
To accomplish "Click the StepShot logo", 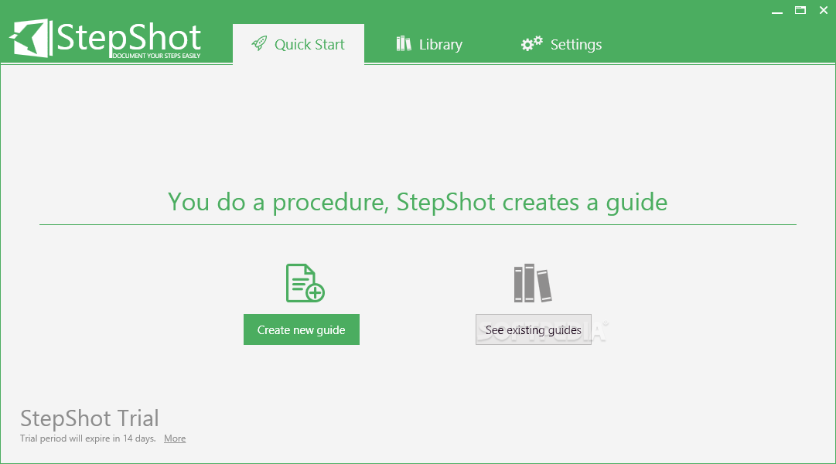I will [105, 39].
